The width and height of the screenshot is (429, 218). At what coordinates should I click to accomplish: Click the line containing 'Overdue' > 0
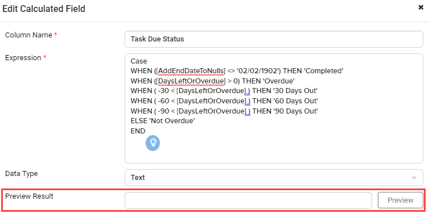coord(213,81)
